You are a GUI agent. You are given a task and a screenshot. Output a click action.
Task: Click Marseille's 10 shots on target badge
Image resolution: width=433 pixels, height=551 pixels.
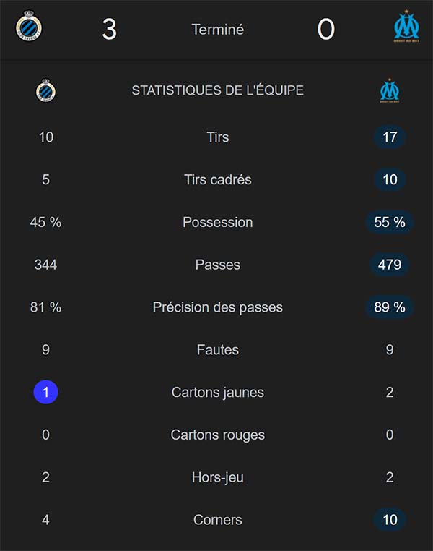390,179
